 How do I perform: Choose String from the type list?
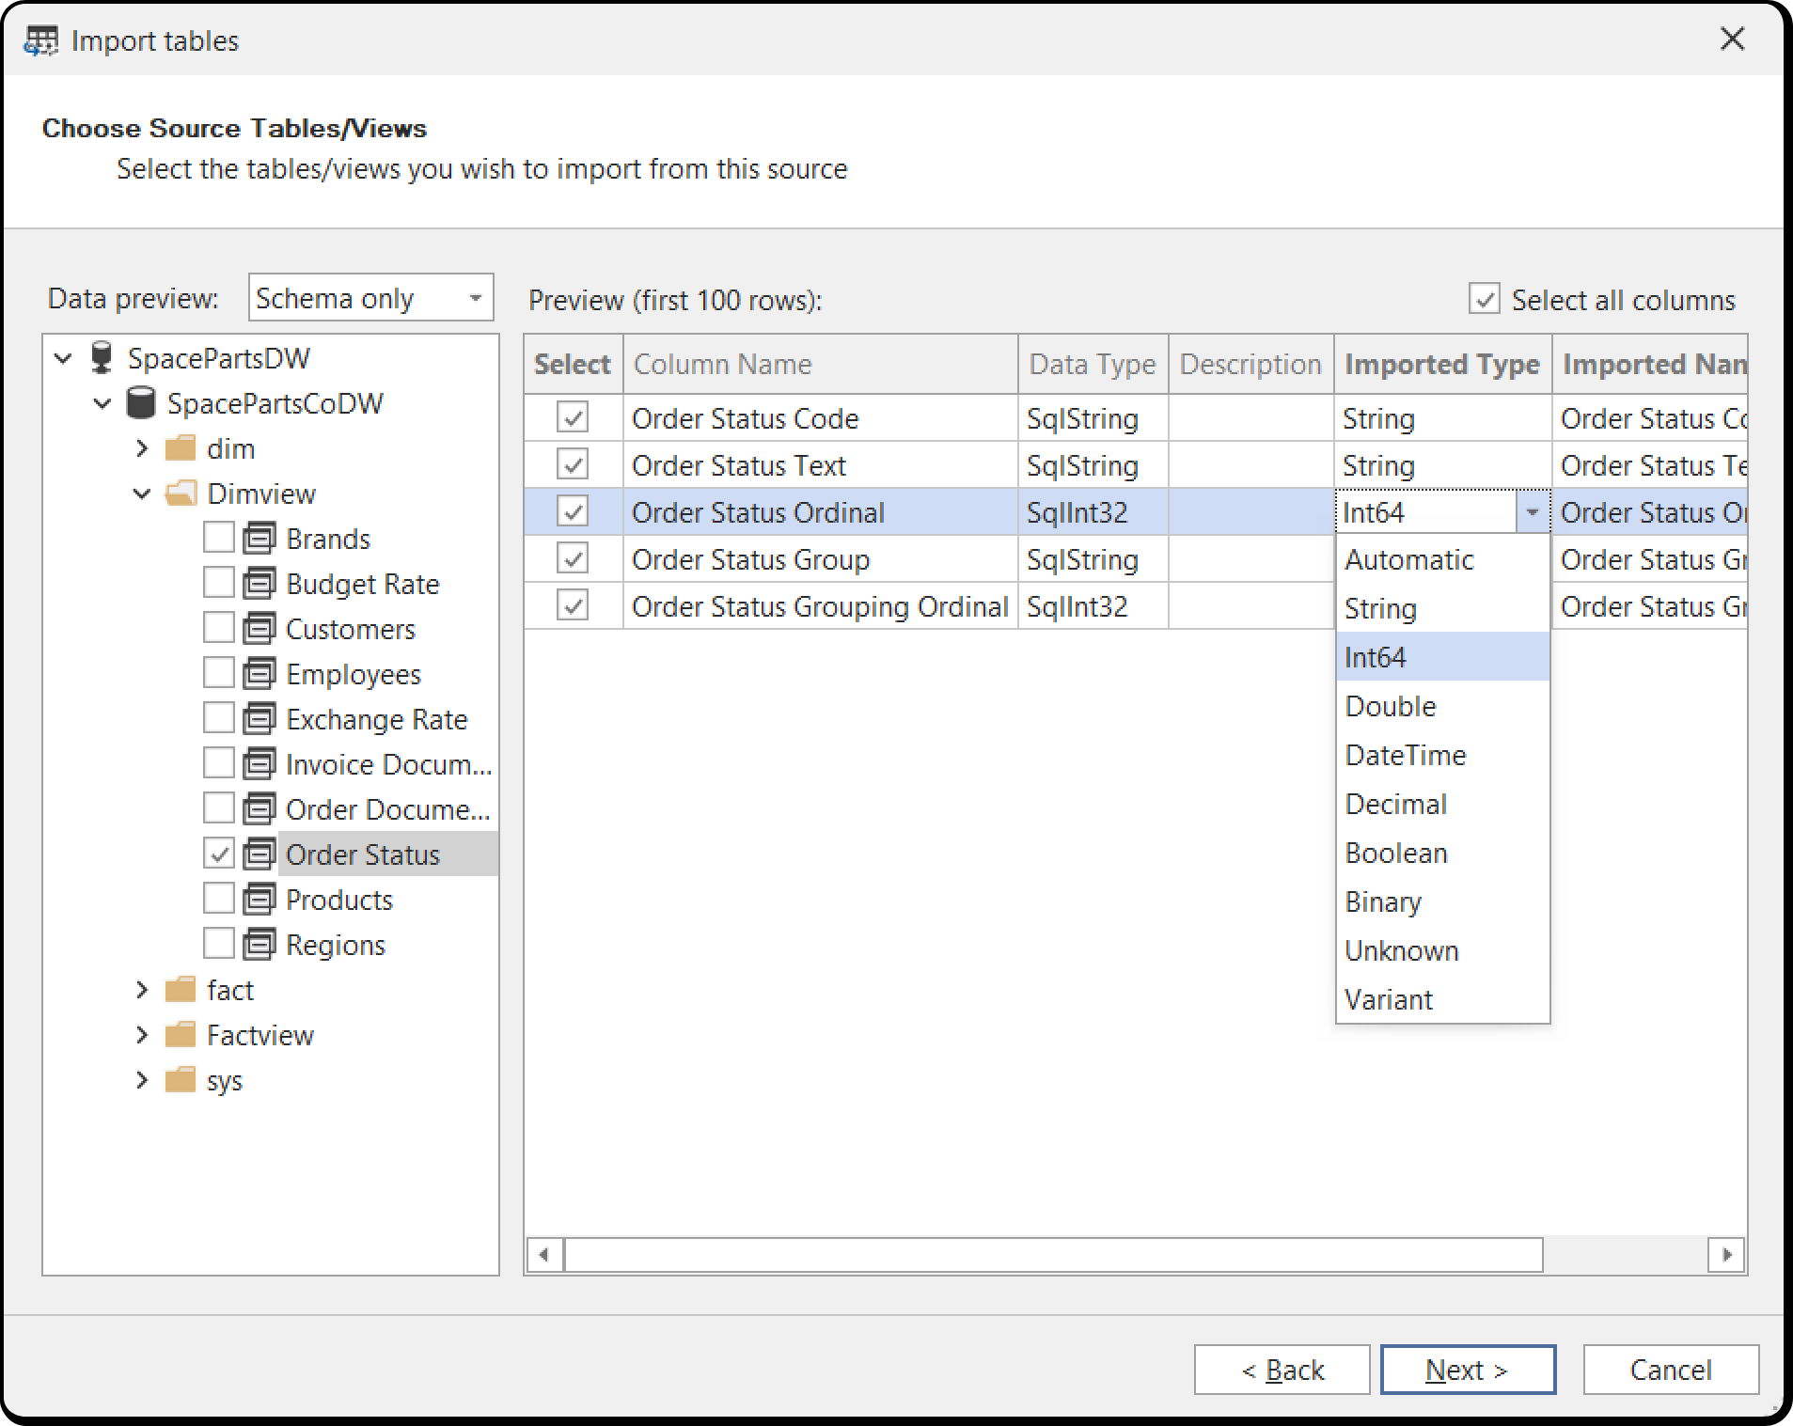[1442, 608]
